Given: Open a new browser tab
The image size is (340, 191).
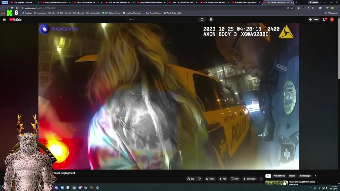Looking at the screenshot, I should click(x=296, y=2).
